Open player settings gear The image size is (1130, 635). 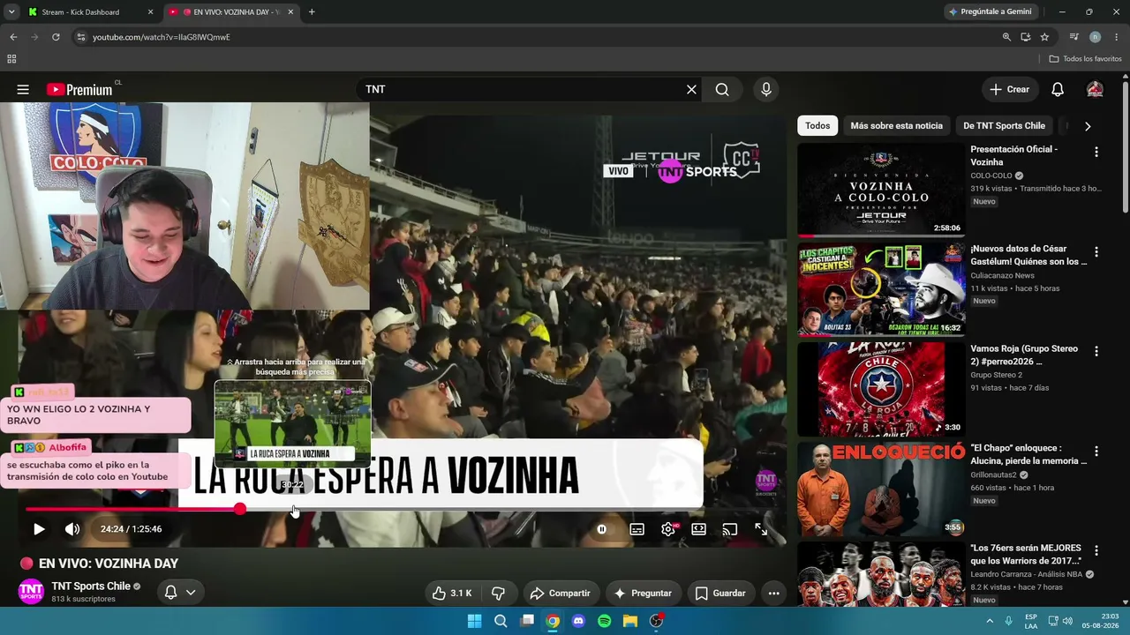coord(668,529)
